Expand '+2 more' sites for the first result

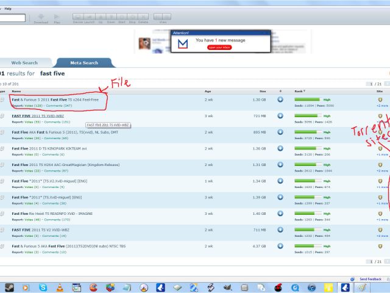click(x=381, y=106)
